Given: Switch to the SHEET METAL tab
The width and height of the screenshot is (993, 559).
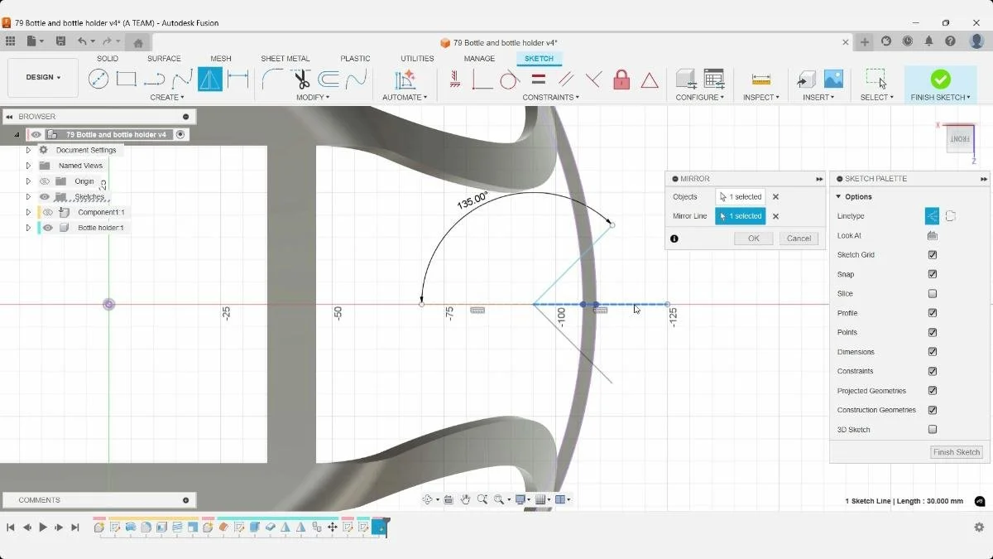Looking at the screenshot, I should tap(285, 59).
